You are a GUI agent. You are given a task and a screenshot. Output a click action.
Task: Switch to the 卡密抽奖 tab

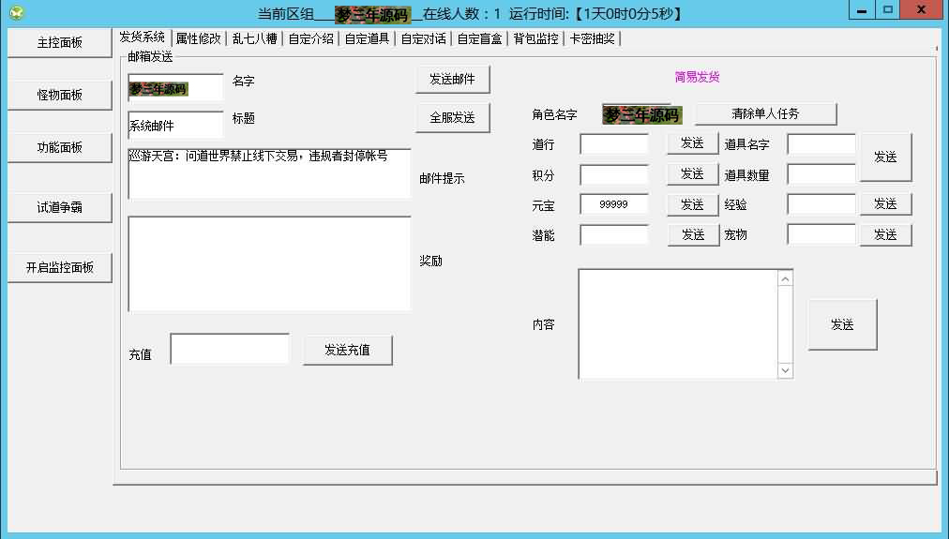pyautogui.click(x=593, y=38)
